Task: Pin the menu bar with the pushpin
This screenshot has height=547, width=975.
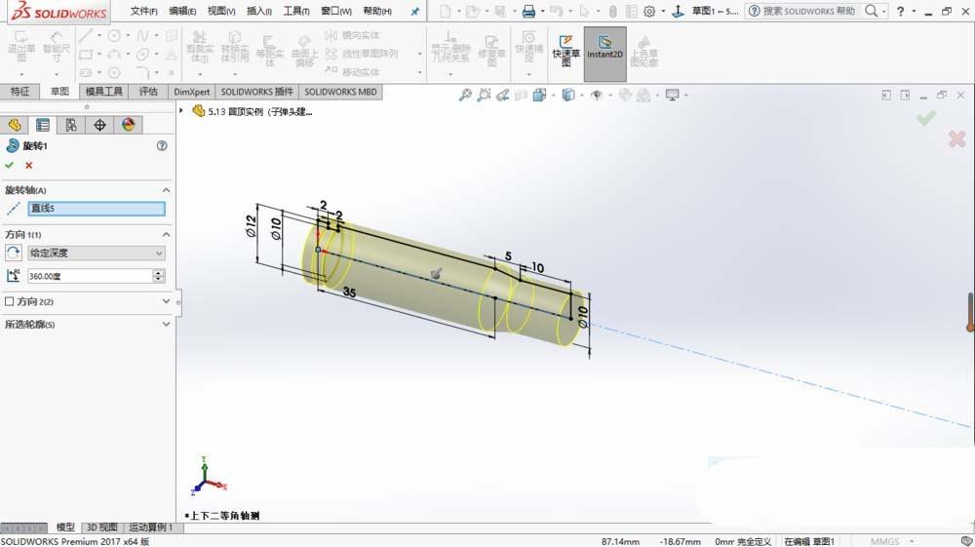Action: pyautogui.click(x=414, y=11)
